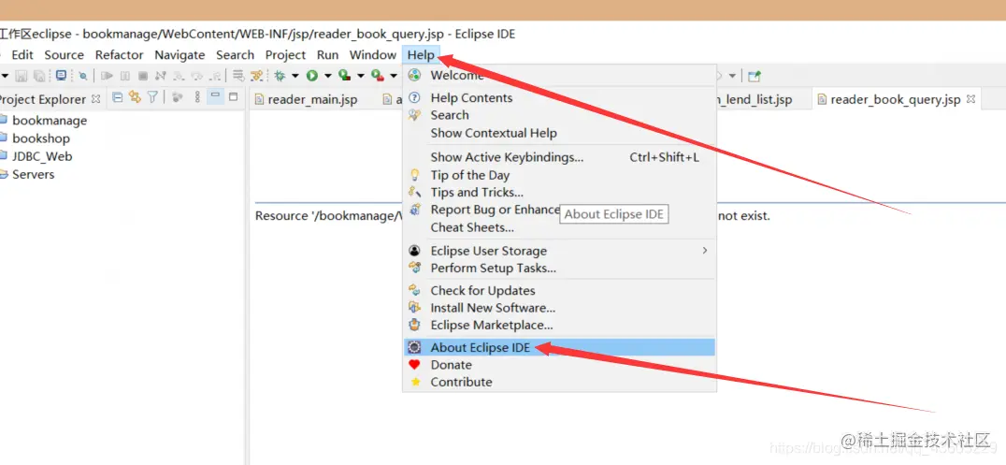The image size is (1006, 465).
Task: Choose Donate in Help menu
Action: point(559,365)
